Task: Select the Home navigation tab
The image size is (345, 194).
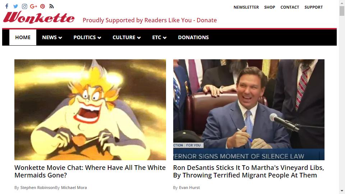Action: coord(23,37)
